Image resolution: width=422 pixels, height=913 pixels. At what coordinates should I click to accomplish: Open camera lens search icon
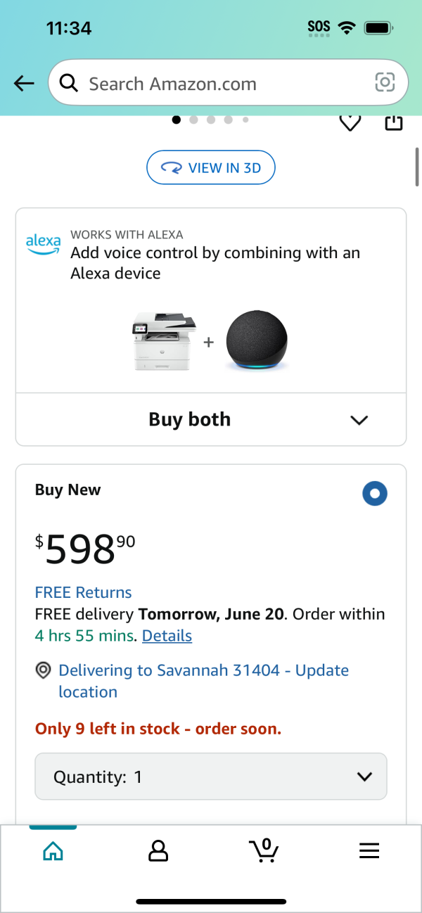click(x=385, y=83)
